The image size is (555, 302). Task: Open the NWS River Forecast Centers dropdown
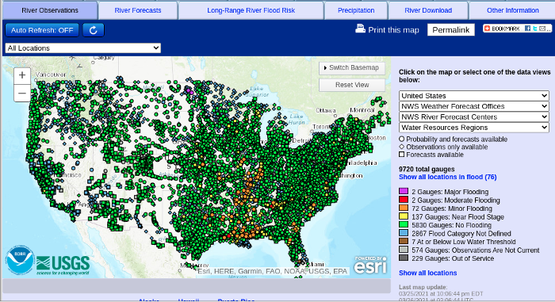click(474, 117)
